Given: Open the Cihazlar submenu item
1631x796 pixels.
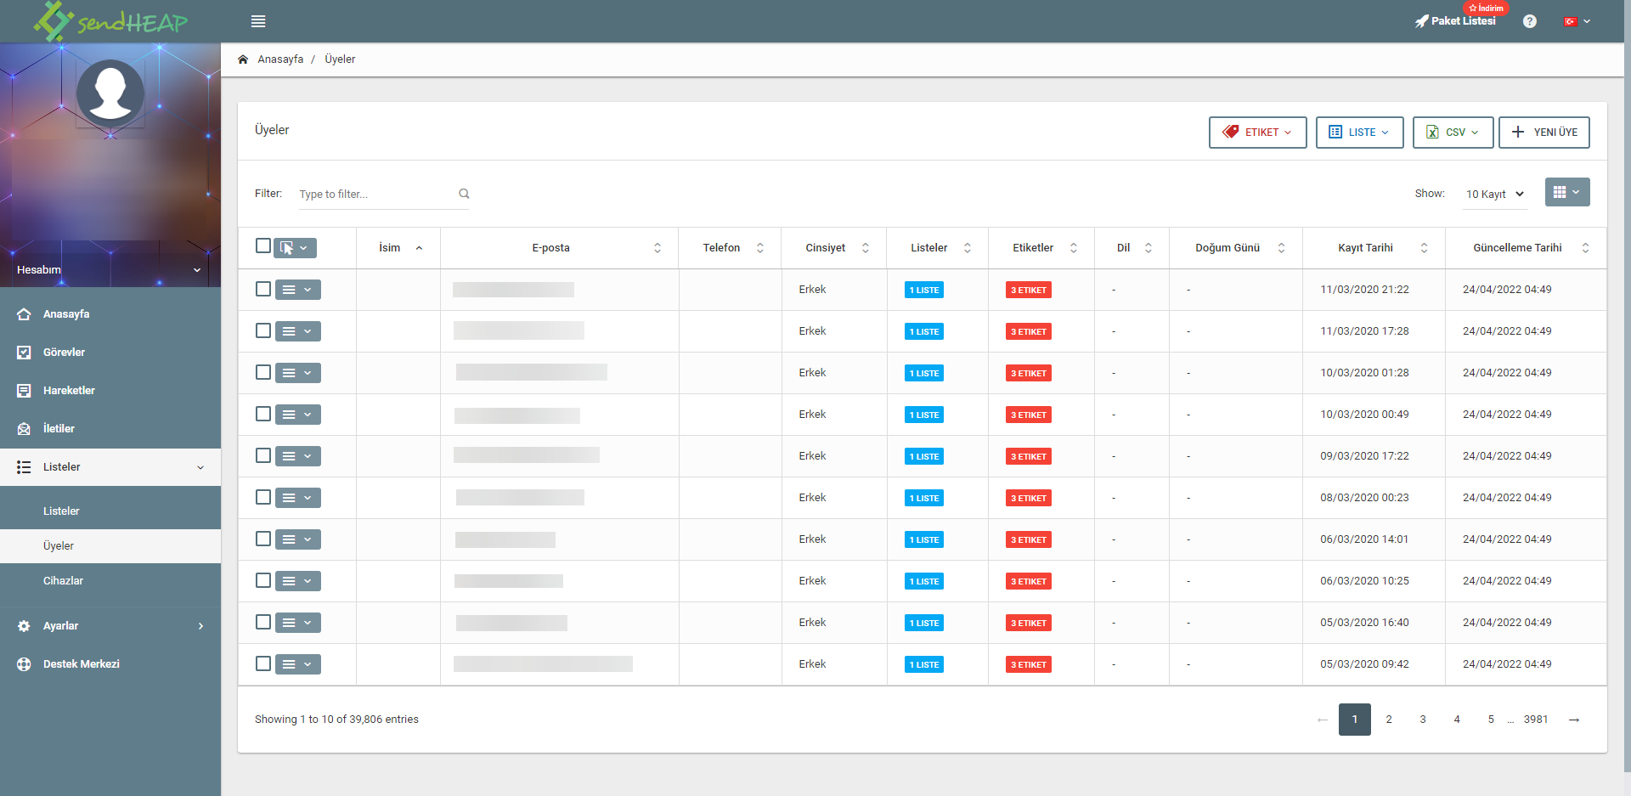Looking at the screenshot, I should click(x=110, y=581).
